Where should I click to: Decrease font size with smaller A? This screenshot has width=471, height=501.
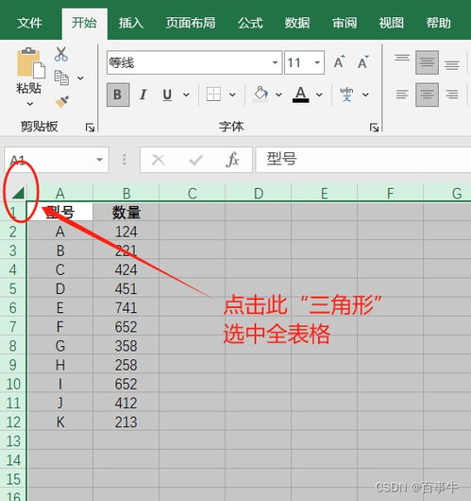pos(363,62)
